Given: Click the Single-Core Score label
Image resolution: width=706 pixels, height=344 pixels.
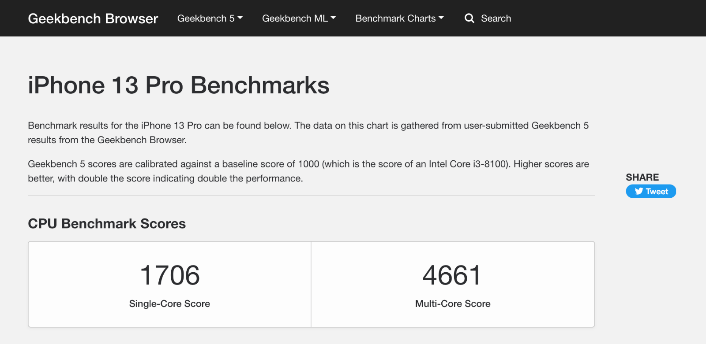Looking at the screenshot, I should click(169, 303).
